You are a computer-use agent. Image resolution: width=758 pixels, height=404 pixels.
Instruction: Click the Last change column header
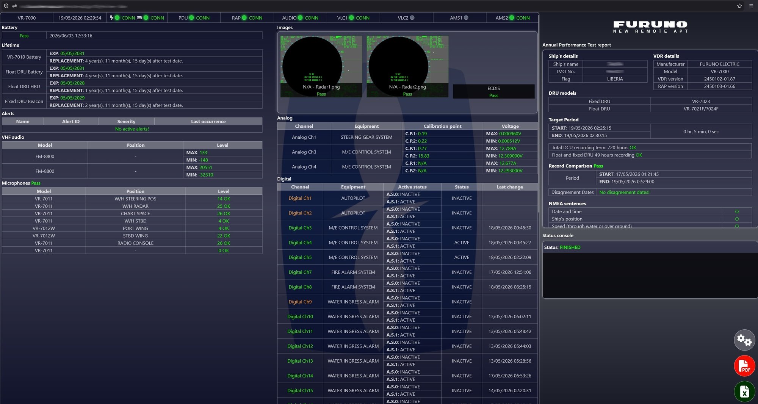click(x=510, y=187)
